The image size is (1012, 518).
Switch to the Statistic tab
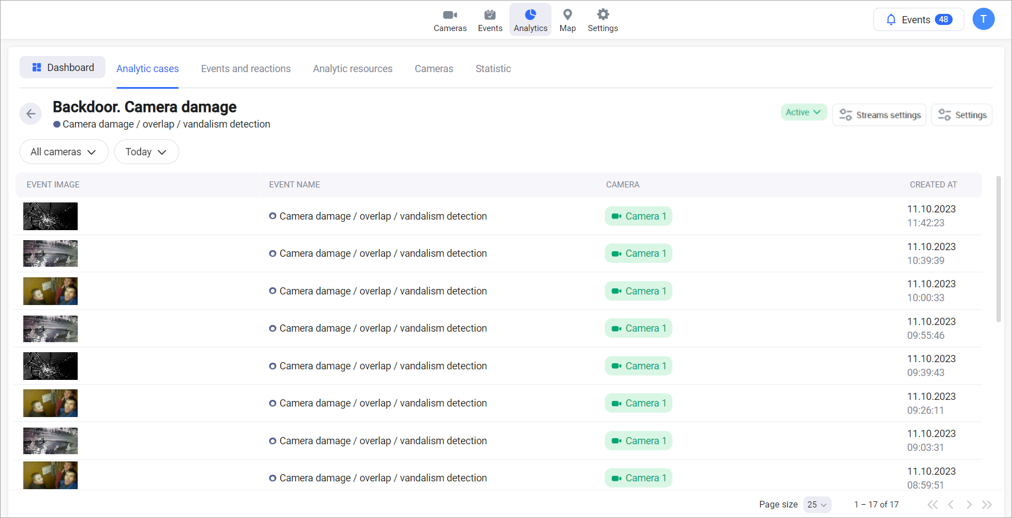pos(493,69)
